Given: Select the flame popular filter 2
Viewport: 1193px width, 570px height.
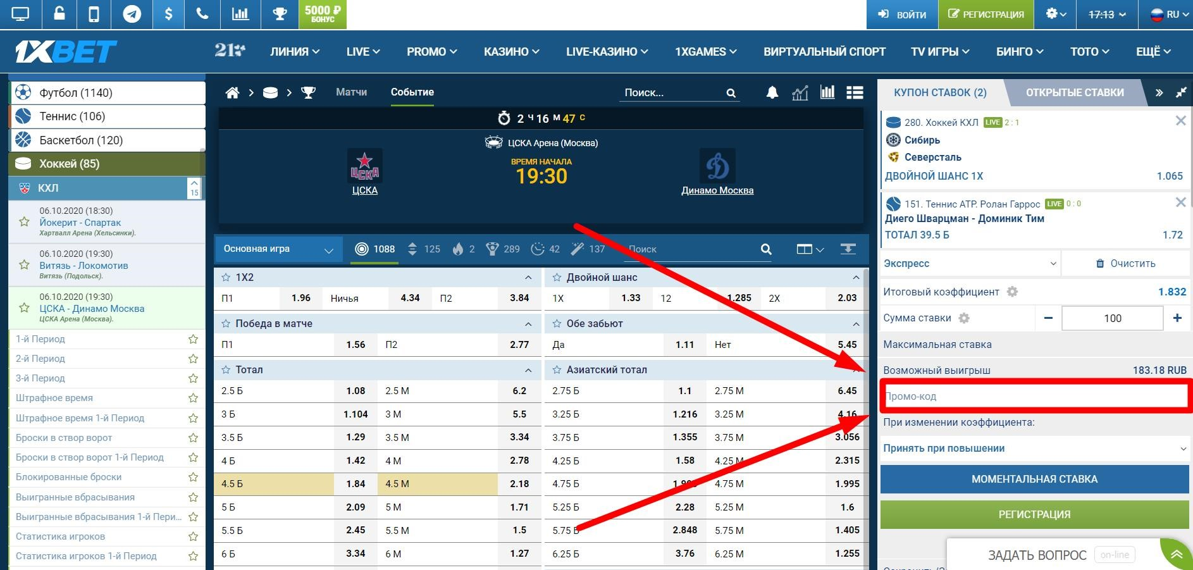Looking at the screenshot, I should [464, 249].
